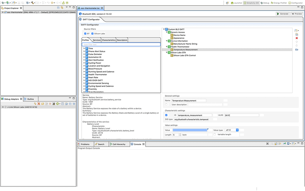
Task: Click the yellow new folder icon in Debug Adapters
Action: tap(42, 104)
